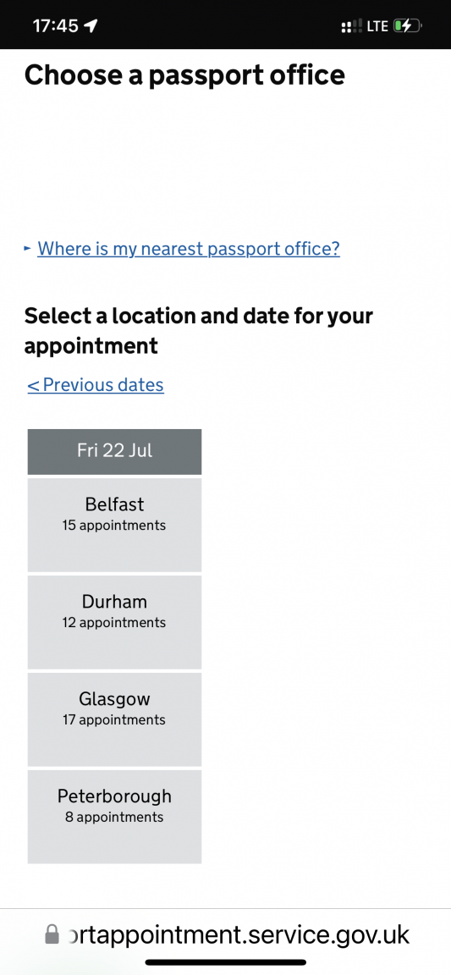Open 'Where is my nearest passport office?' link

pos(189,249)
